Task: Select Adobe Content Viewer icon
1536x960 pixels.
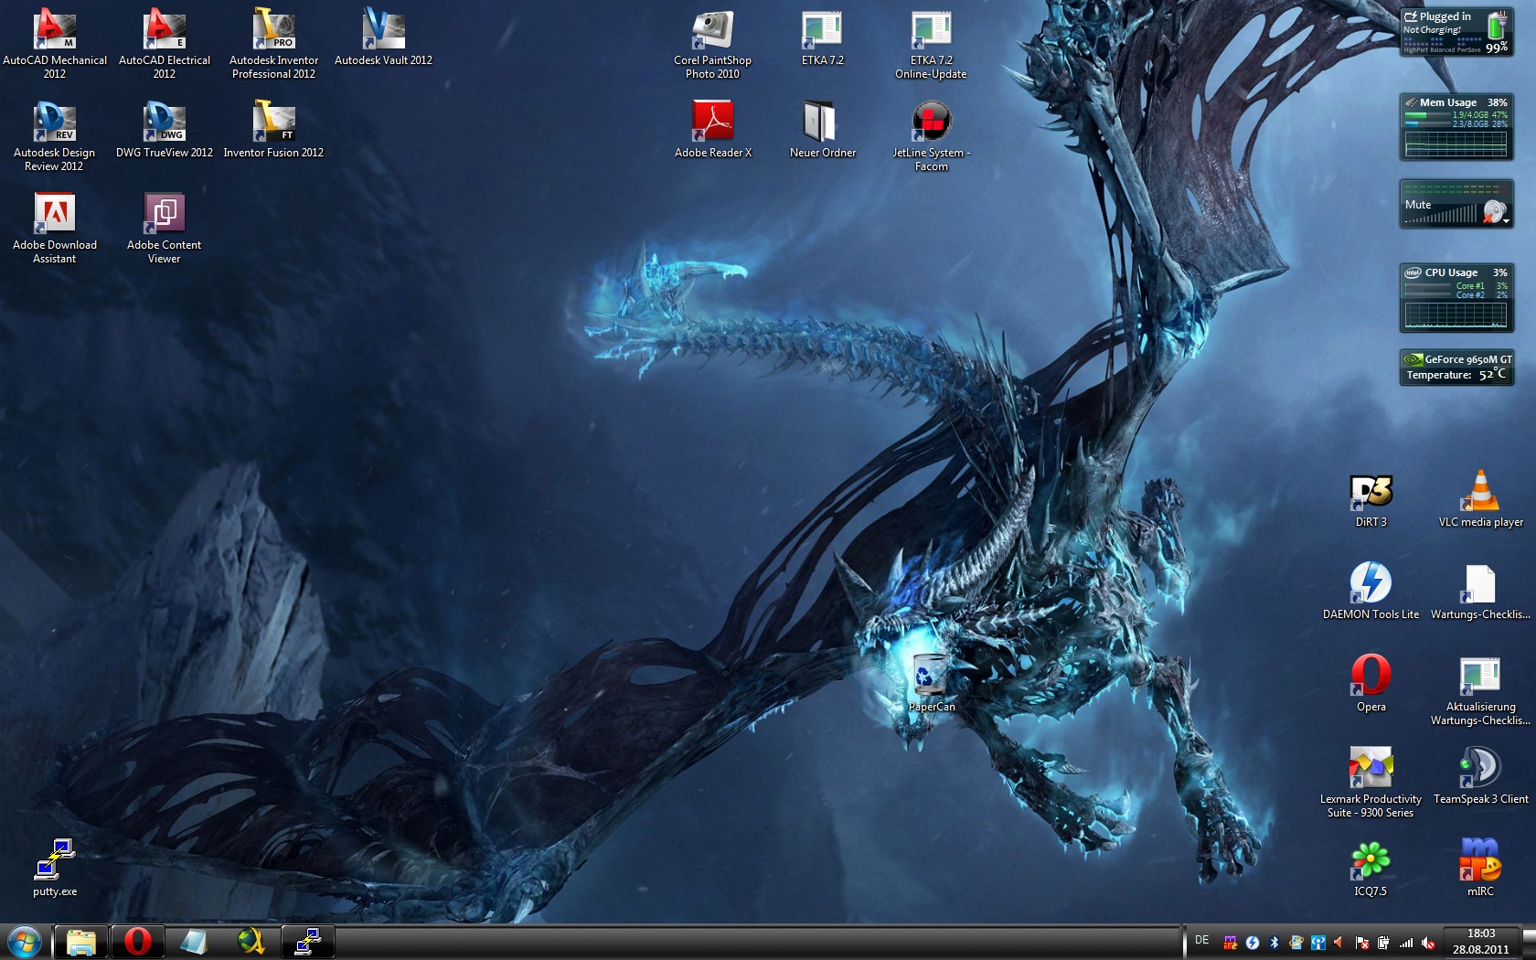Action: tap(165, 228)
